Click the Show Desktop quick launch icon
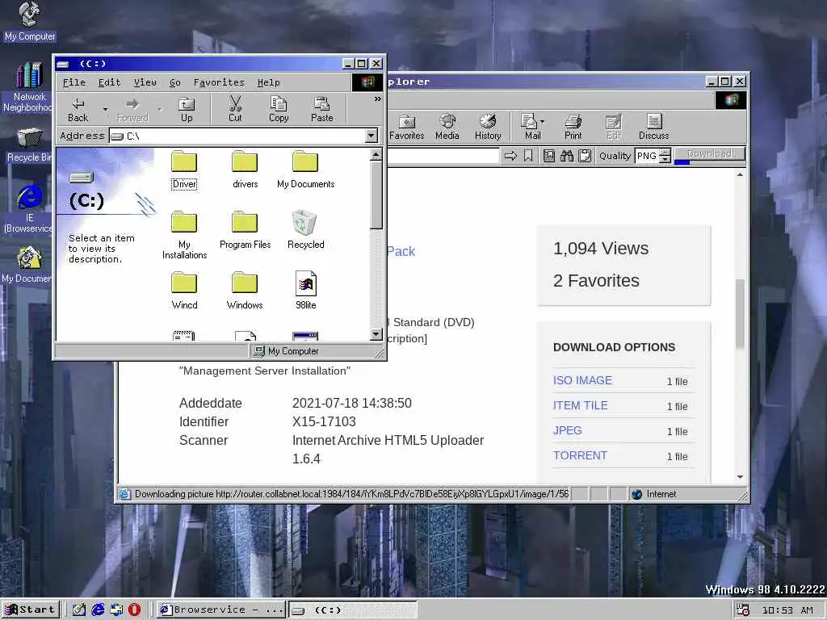This screenshot has width=827, height=620. point(78,610)
